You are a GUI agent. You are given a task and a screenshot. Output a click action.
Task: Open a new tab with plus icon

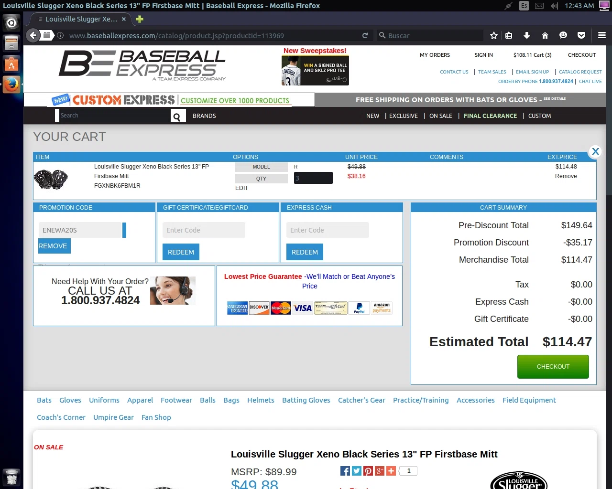(x=140, y=19)
